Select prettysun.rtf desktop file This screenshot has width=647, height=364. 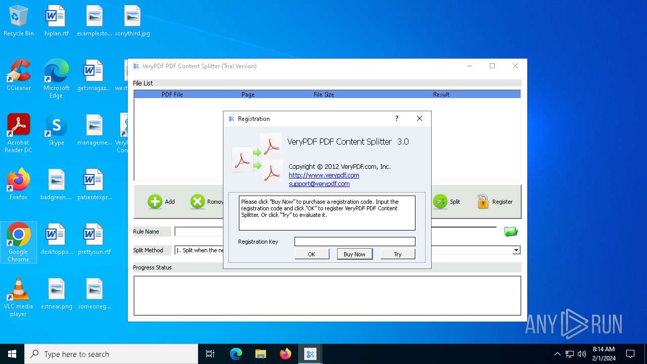[x=94, y=240]
